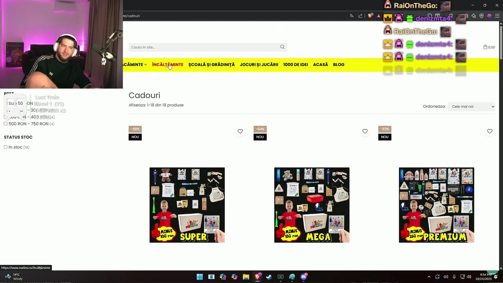
Task: Go to ȘCOALĂ ȘI GRĂDINIȚĂ category
Action: click(x=211, y=64)
